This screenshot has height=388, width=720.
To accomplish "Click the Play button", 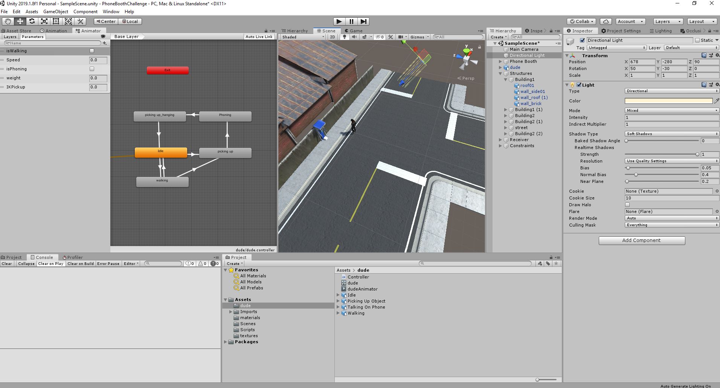I will [x=339, y=21].
